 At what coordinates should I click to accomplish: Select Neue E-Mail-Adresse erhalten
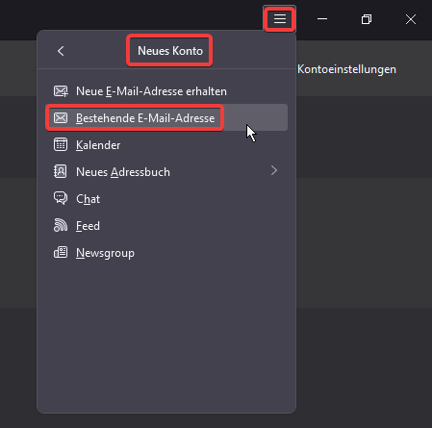point(166,91)
